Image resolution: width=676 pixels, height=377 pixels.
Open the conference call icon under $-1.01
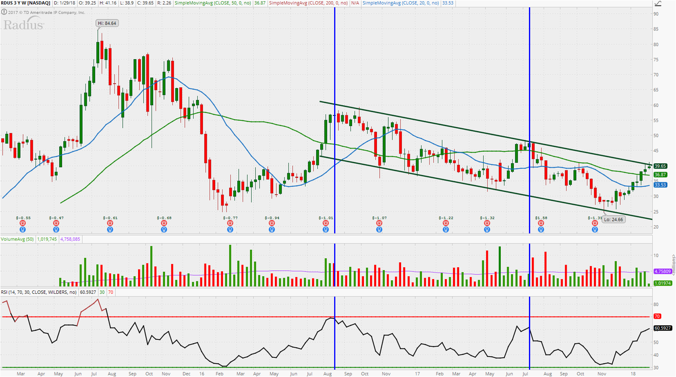point(326,223)
